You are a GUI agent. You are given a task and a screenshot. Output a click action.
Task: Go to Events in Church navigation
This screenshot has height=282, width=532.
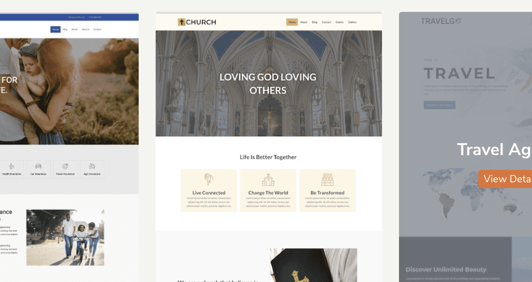click(x=339, y=22)
